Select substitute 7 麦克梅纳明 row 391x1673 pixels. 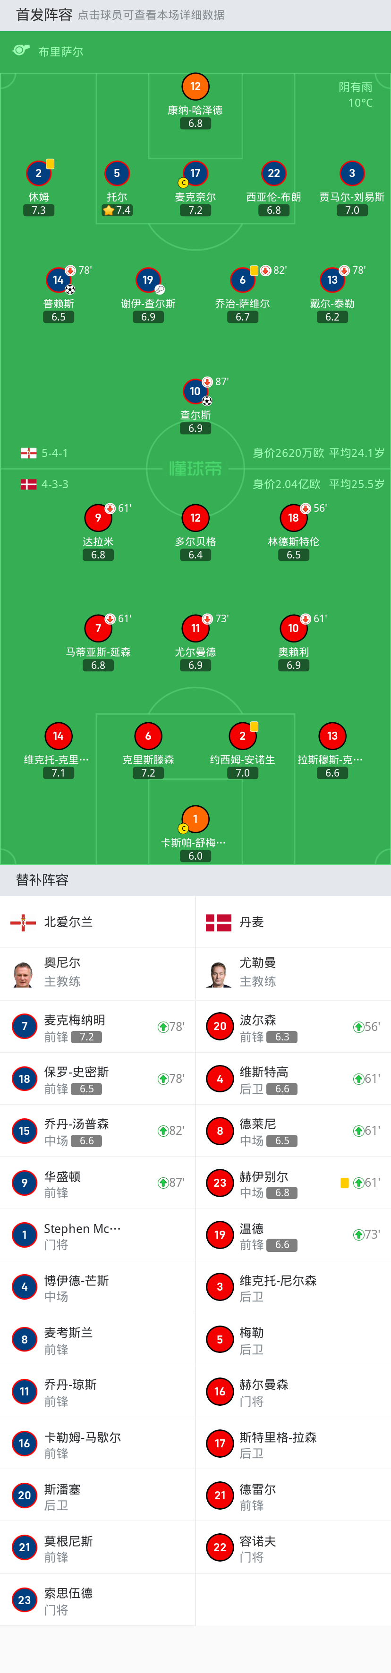click(97, 1027)
